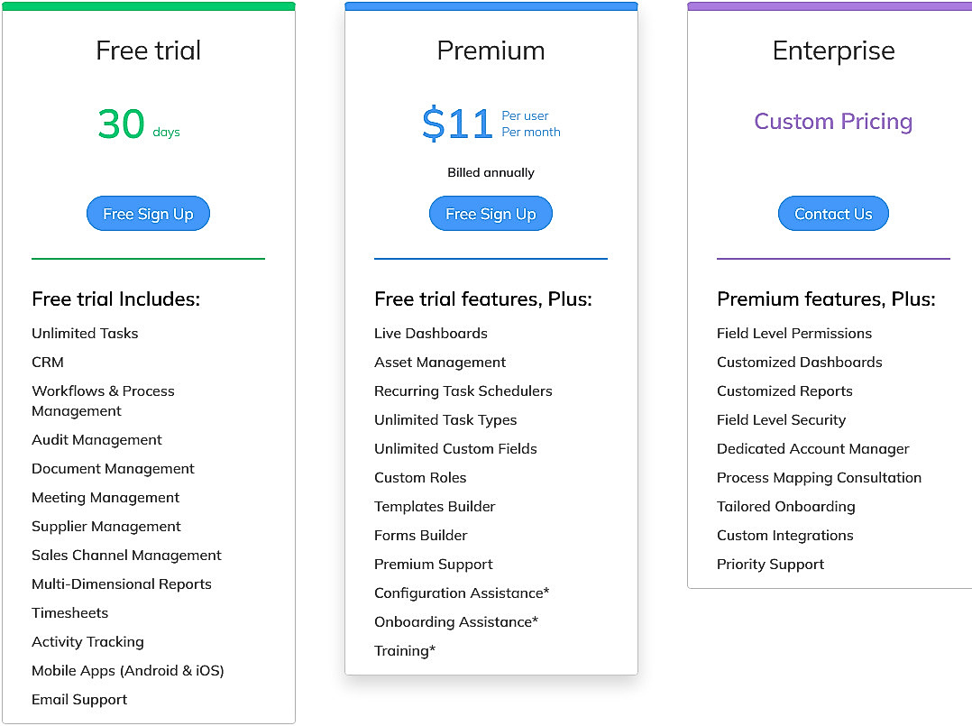Click the Billed annually label
The height and width of the screenshot is (726, 972).
pos(491,172)
